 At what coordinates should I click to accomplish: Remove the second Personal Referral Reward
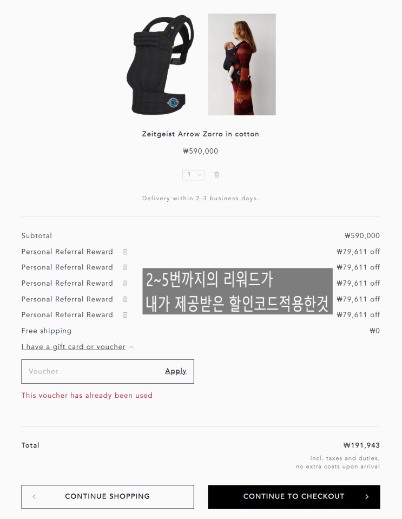click(125, 267)
